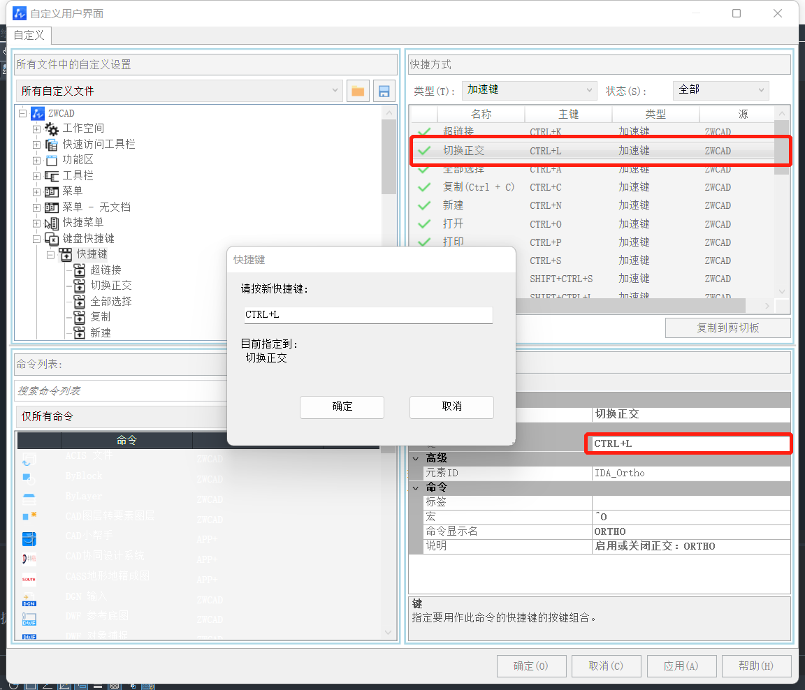Collapse the 键盘快捷键 tree node
The image size is (805, 690).
(36, 239)
